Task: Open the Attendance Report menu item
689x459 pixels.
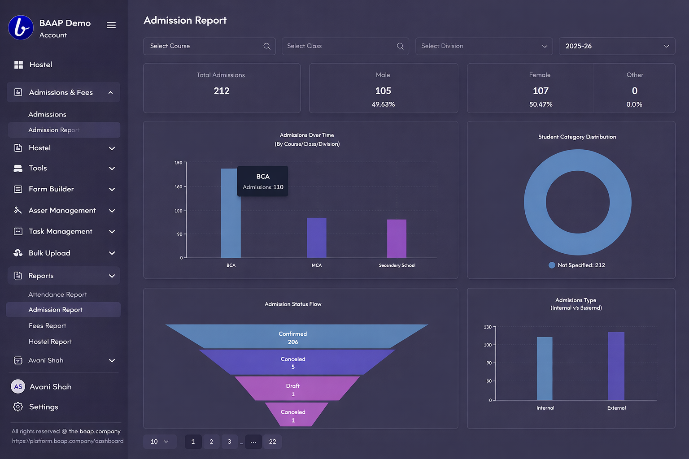Action: point(57,294)
